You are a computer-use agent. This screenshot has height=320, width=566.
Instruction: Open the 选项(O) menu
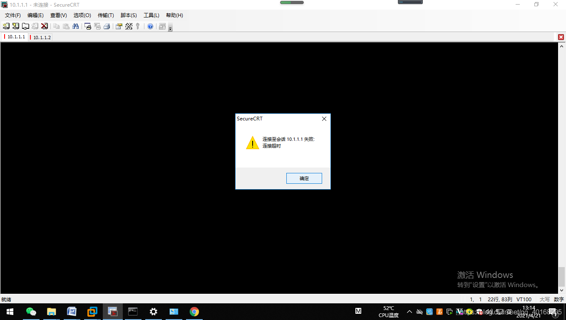[82, 15]
